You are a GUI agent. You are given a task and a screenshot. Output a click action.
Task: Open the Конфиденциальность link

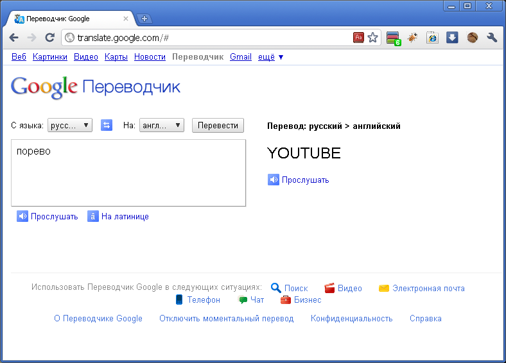click(x=351, y=319)
